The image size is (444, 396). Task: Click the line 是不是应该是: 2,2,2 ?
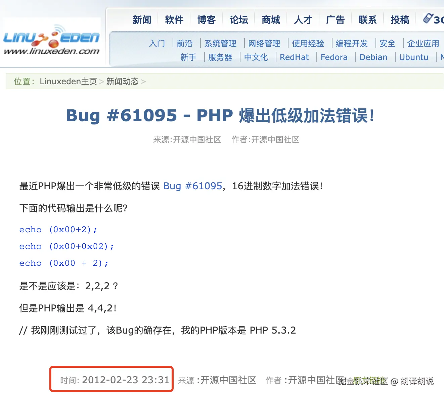[69, 286]
